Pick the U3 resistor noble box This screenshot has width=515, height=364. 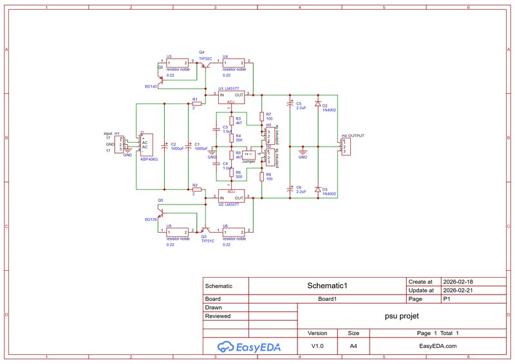[178, 63]
